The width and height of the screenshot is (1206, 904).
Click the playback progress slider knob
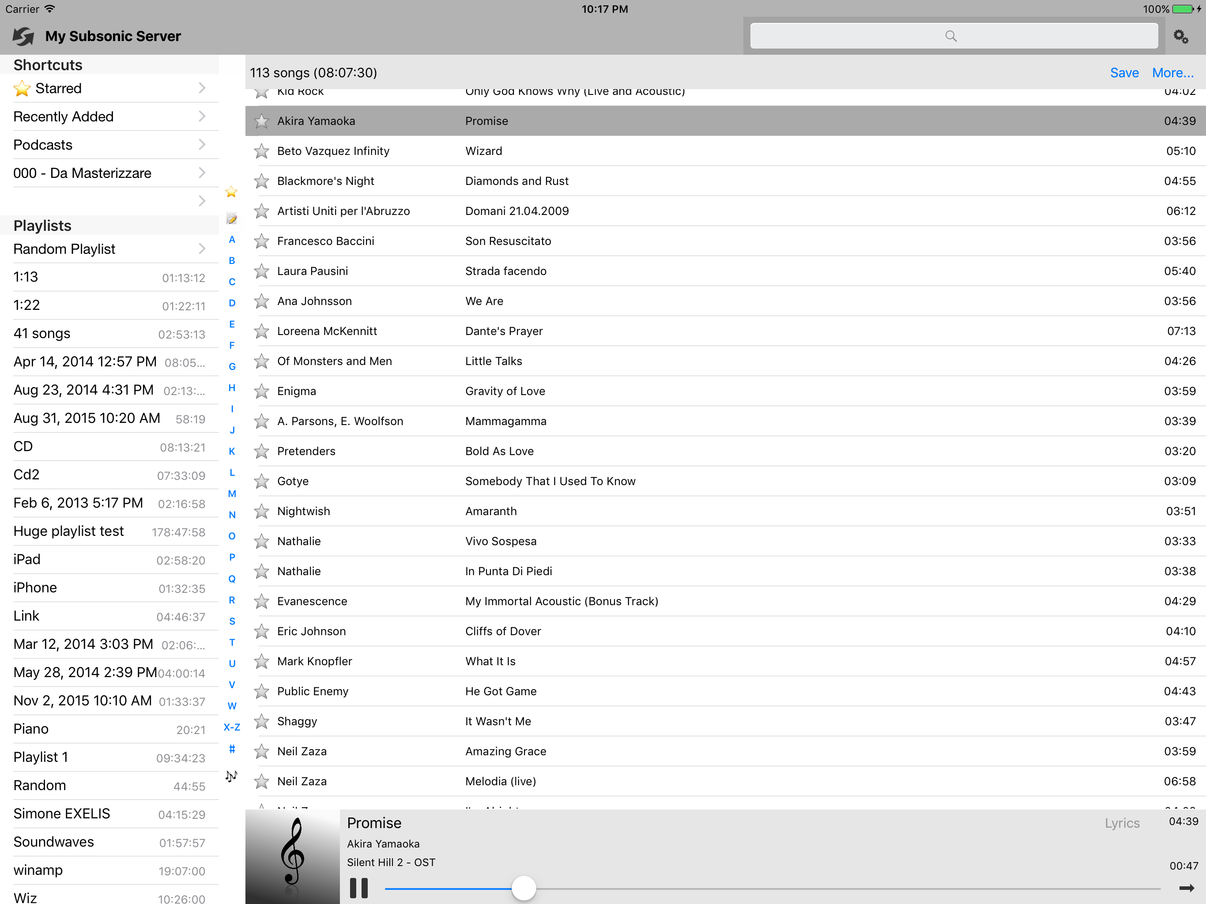pyautogui.click(x=524, y=888)
